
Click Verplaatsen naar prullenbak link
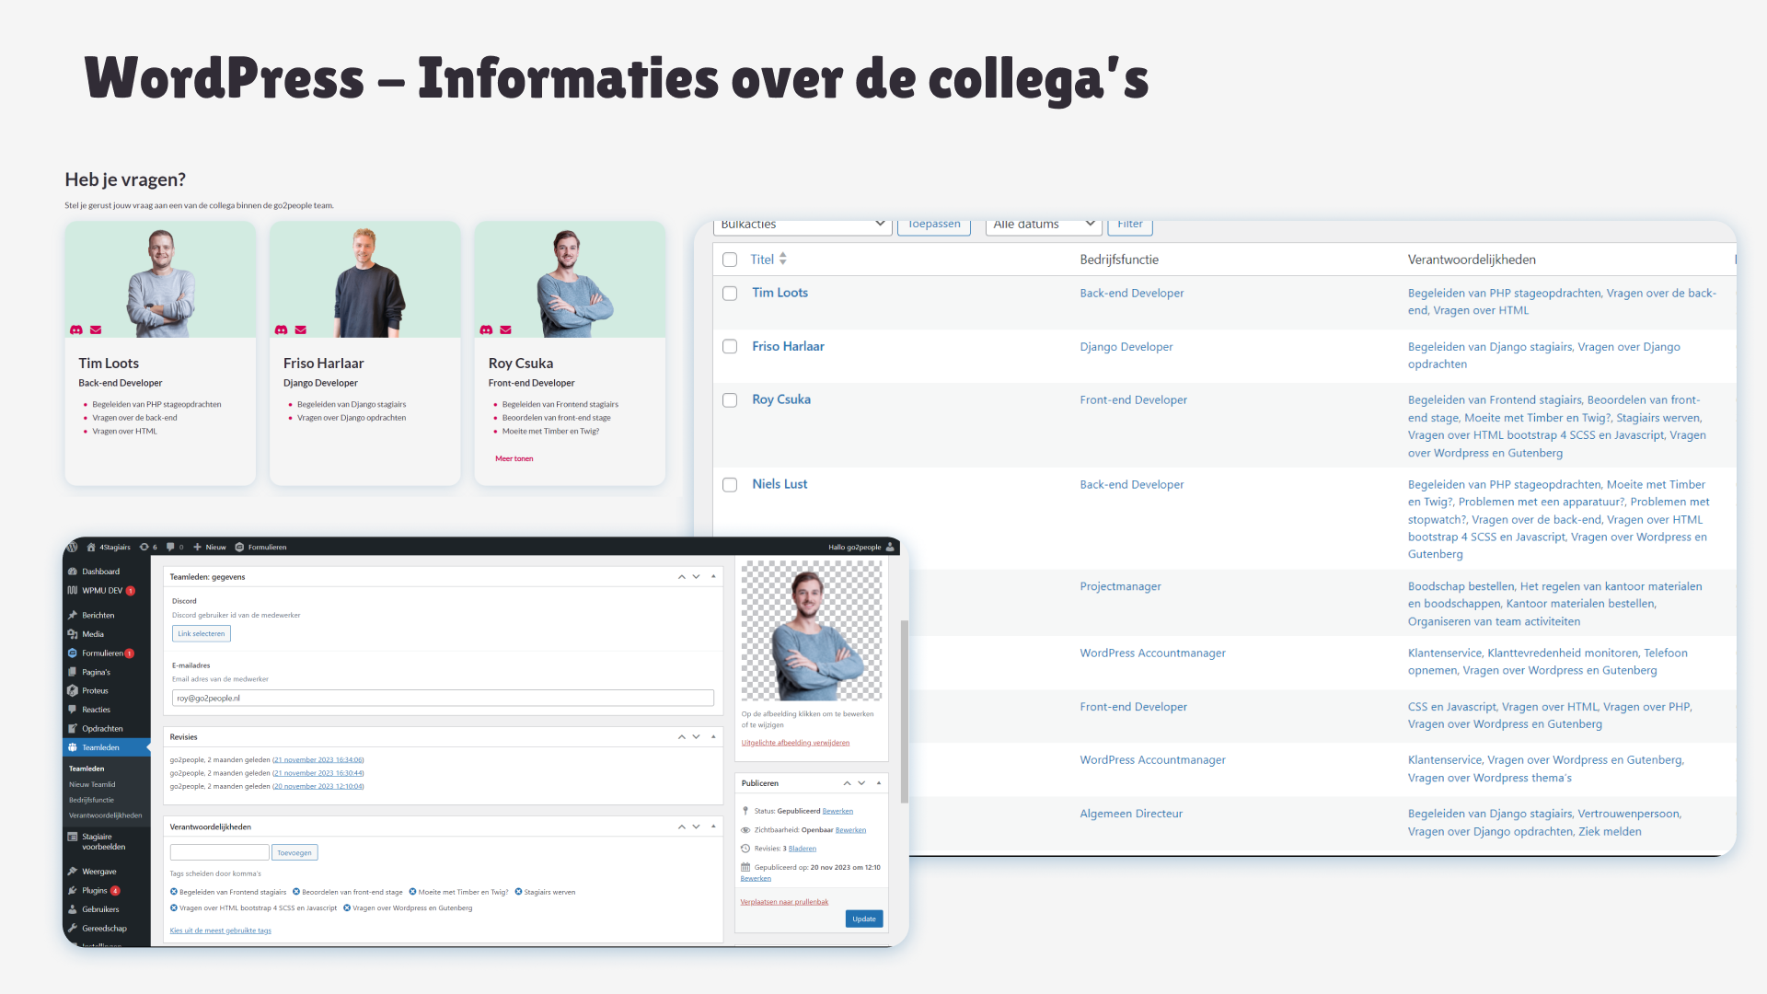pyautogui.click(x=784, y=902)
